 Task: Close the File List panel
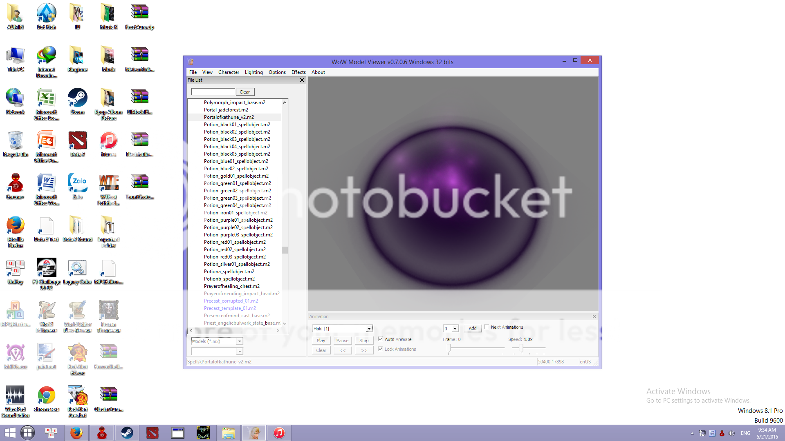(302, 80)
